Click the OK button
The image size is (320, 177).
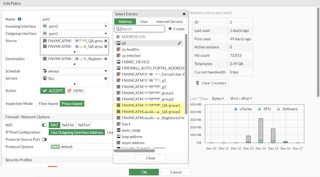144,172
